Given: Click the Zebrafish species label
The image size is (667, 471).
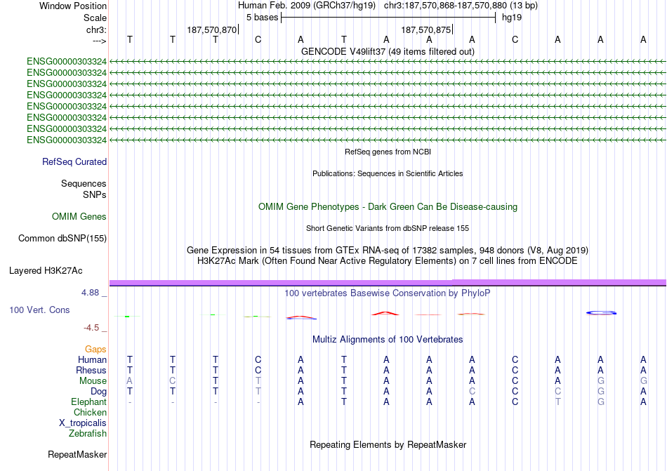Looking at the screenshot, I should coord(88,434).
